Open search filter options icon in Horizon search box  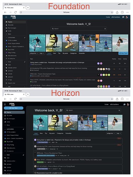point(119,110)
